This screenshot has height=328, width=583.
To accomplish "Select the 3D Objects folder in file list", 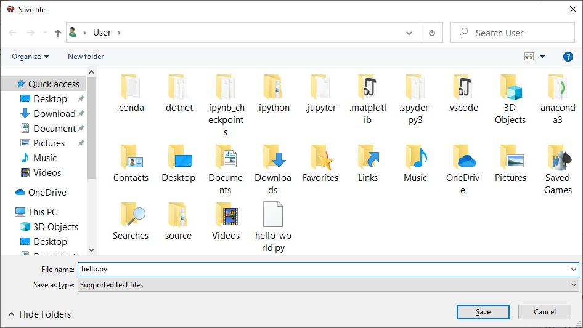I will click(510, 88).
